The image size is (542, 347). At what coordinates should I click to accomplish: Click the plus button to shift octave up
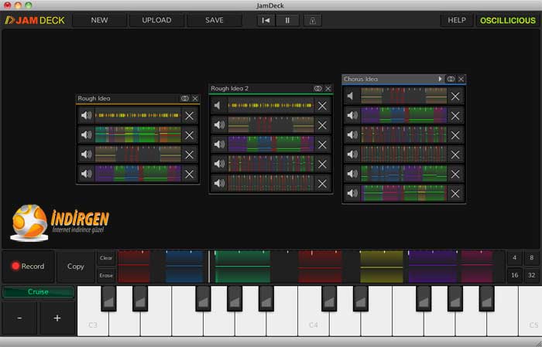[x=57, y=318]
